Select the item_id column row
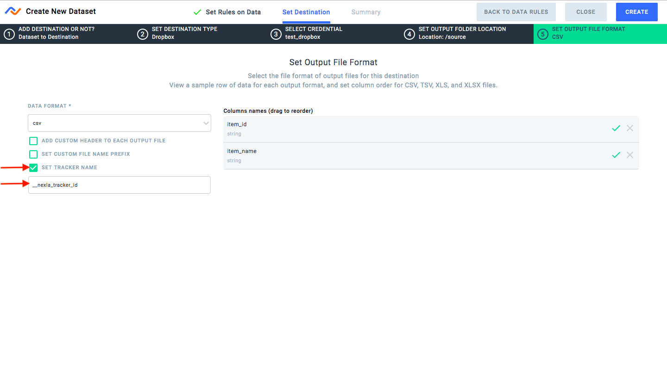 (x=431, y=129)
